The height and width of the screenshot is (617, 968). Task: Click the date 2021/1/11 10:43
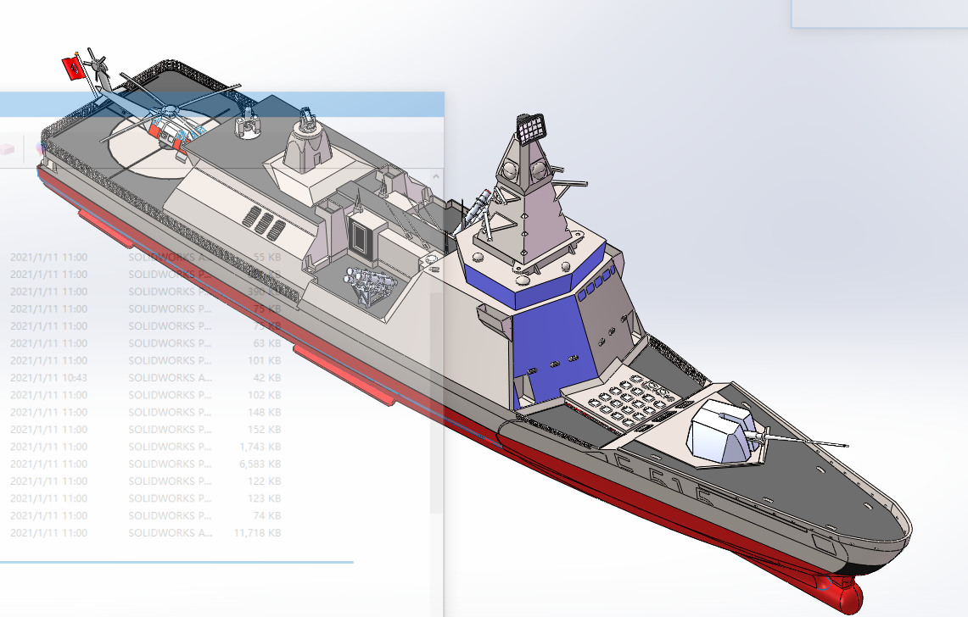coord(48,378)
